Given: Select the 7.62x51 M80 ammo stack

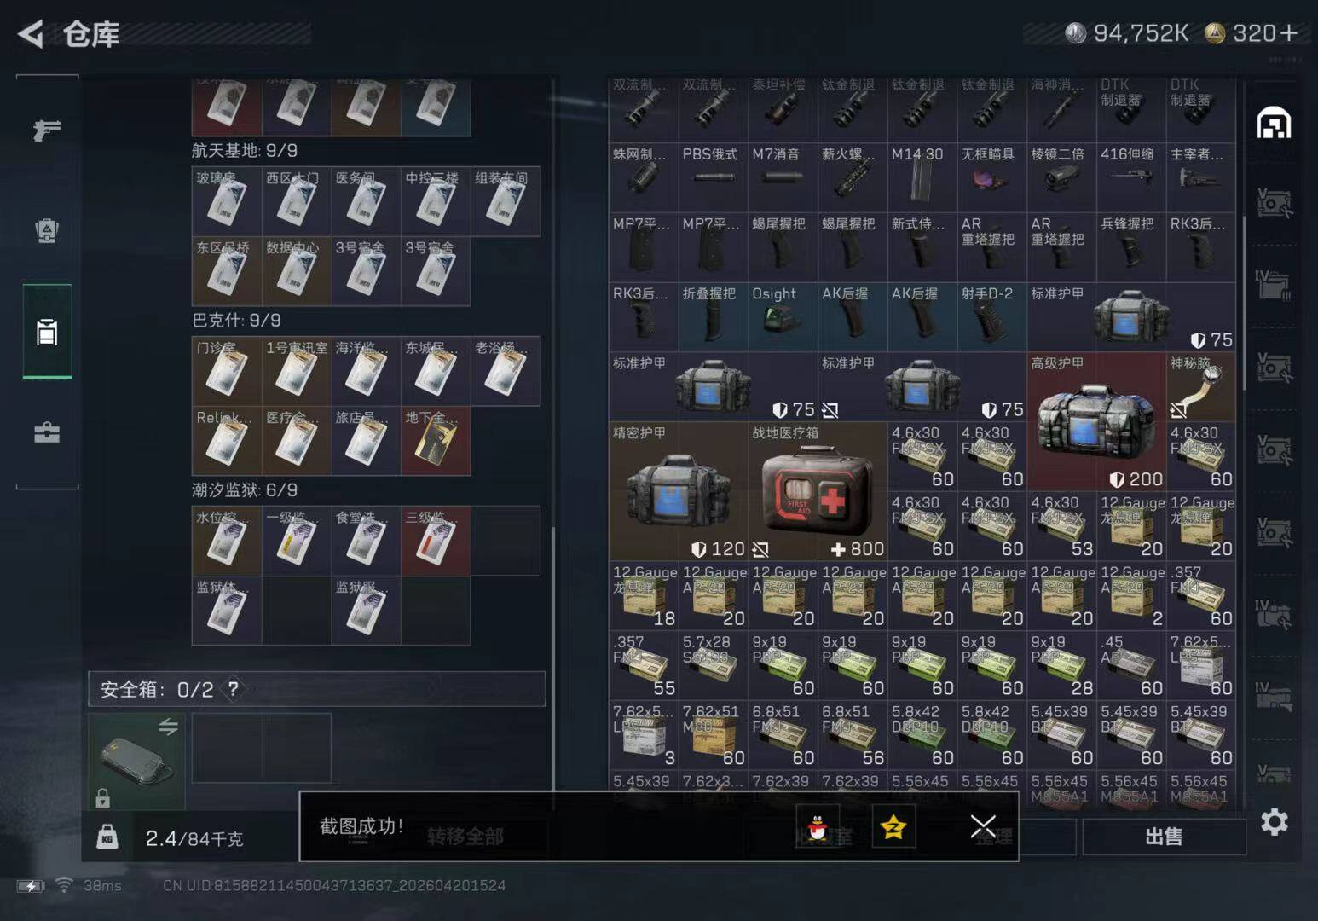Looking at the screenshot, I should point(714,735).
